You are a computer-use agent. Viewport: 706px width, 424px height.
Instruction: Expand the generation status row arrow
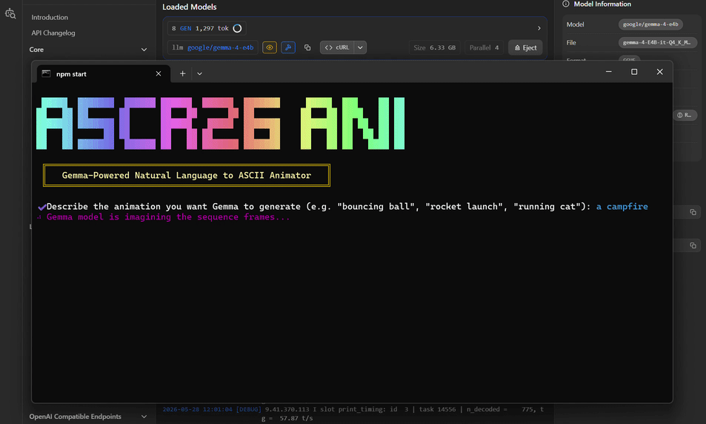pyautogui.click(x=539, y=28)
